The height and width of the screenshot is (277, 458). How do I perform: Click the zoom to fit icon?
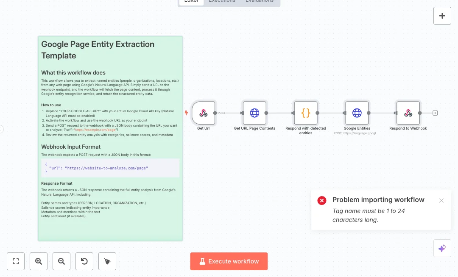tap(16, 261)
